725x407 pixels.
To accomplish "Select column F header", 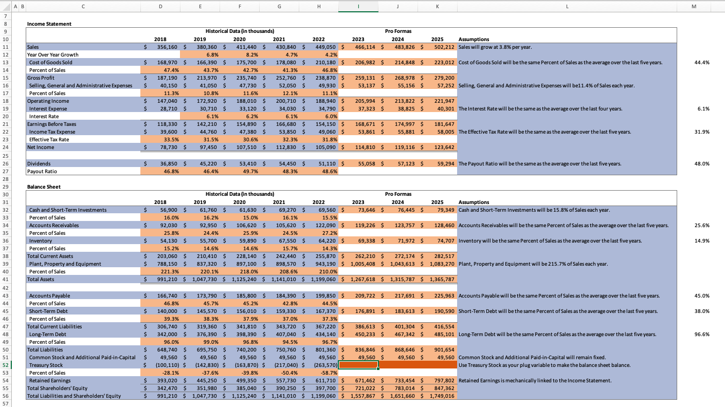I will click(x=239, y=8).
